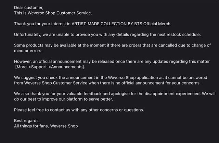Image resolution: width=219 pixels, height=143 pixels.
Task: Click the 'Dear customer,' greeting line
Action: click(29, 8)
